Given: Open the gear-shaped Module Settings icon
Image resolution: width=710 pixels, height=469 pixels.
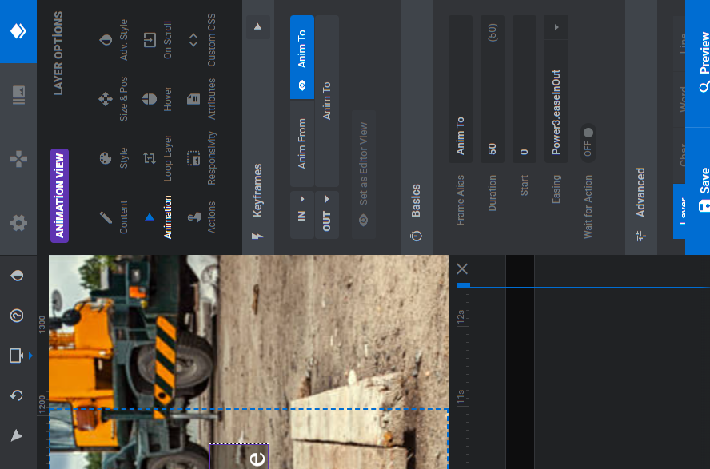Looking at the screenshot, I should click(x=18, y=223).
